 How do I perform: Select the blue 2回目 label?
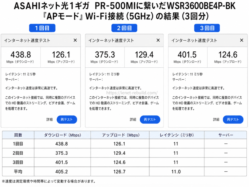(124, 28)
